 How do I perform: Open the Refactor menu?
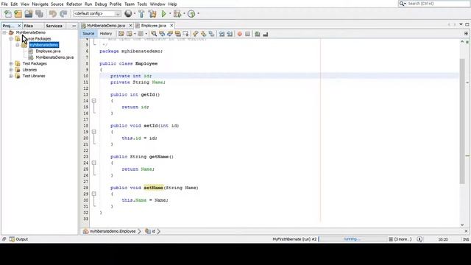click(x=74, y=4)
